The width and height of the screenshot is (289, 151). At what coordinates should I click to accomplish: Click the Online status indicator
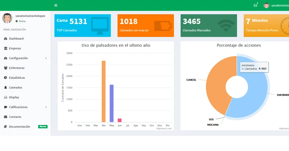tap(21, 21)
